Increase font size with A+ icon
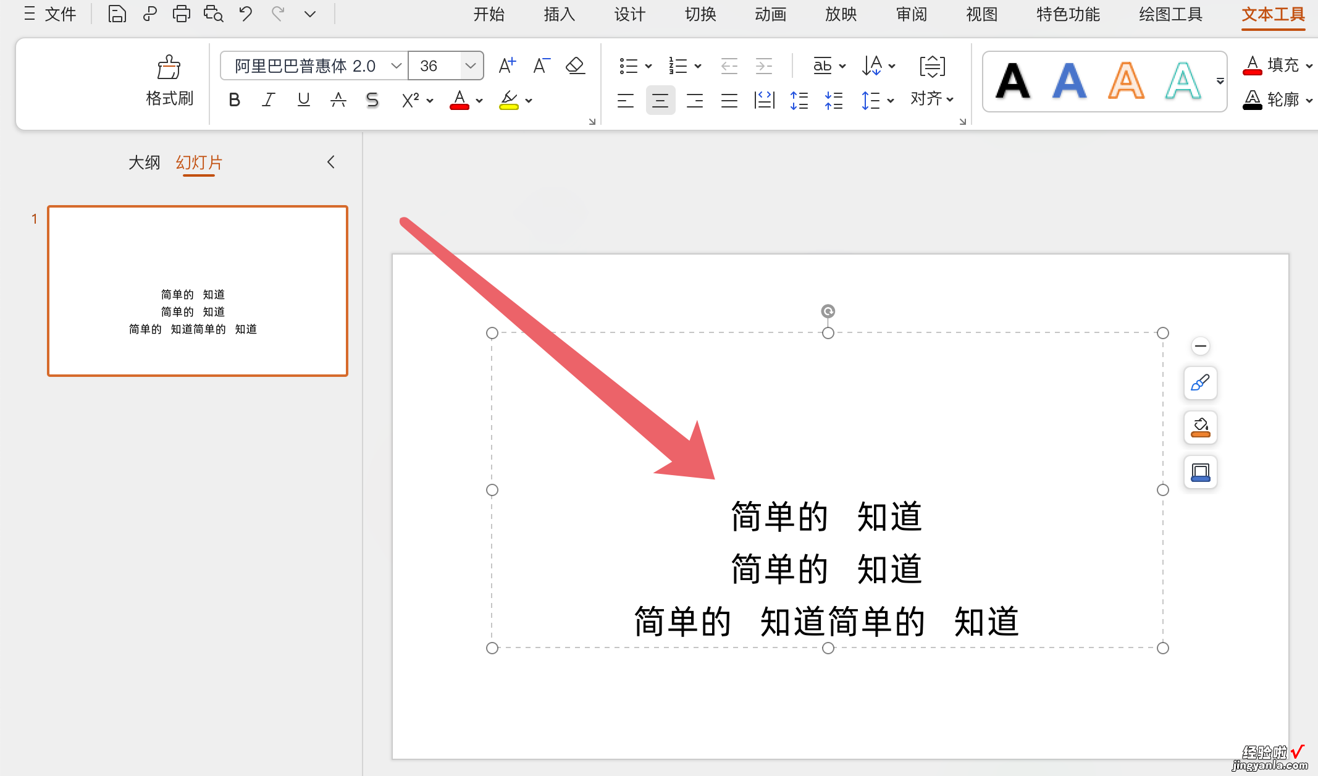This screenshot has width=1318, height=776. click(x=507, y=65)
